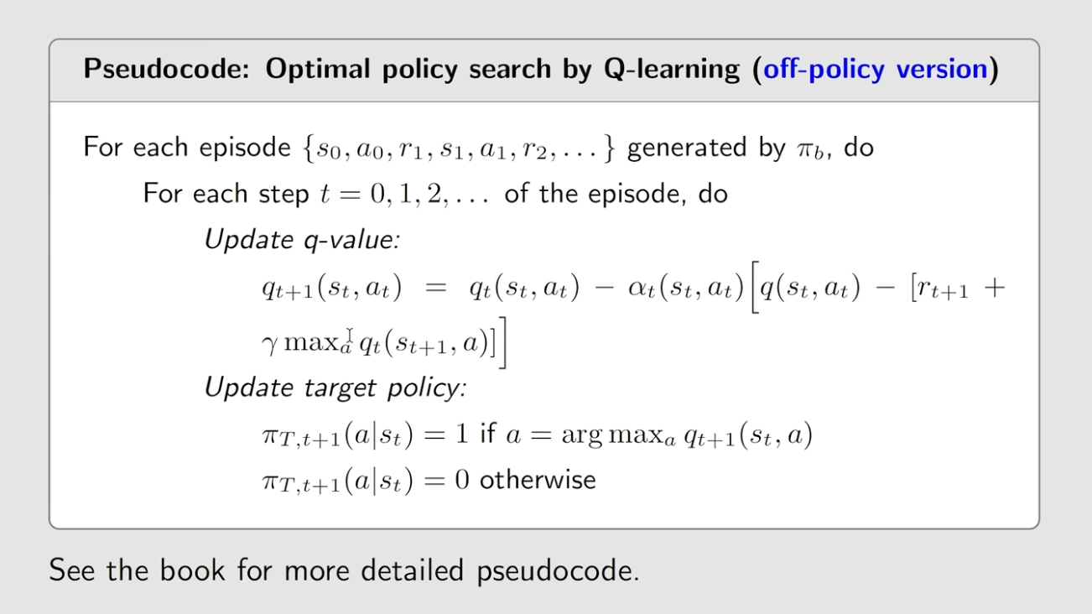Click the blue "off-policy version" text
This screenshot has width=1092, height=614.
[x=875, y=69]
